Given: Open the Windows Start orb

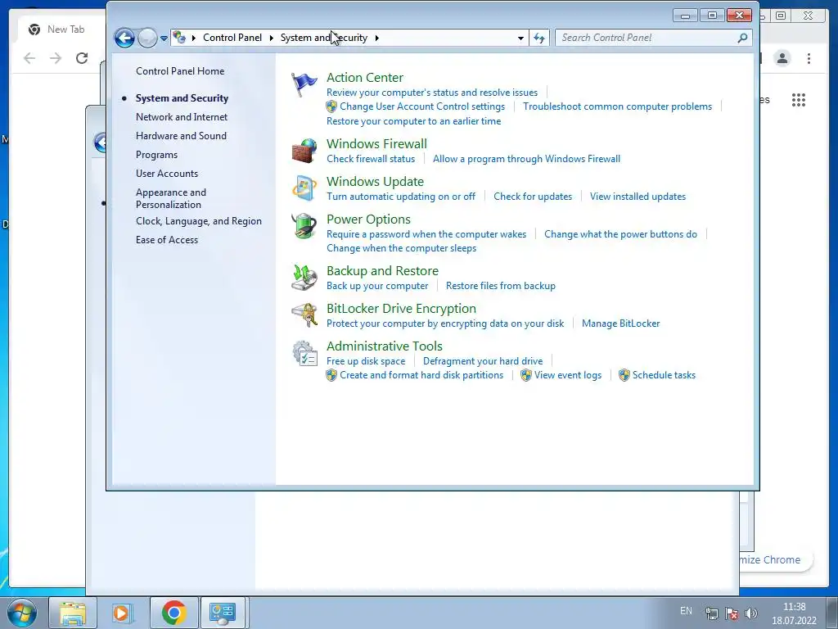Looking at the screenshot, I should pyautogui.click(x=22, y=613).
